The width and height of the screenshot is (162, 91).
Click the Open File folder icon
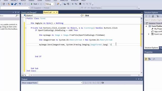(9, 4)
